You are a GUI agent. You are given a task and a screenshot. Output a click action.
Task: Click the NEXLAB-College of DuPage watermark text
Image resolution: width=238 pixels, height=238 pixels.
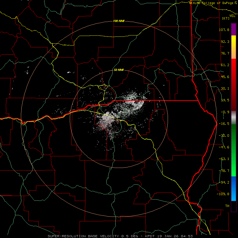tap(211, 3)
